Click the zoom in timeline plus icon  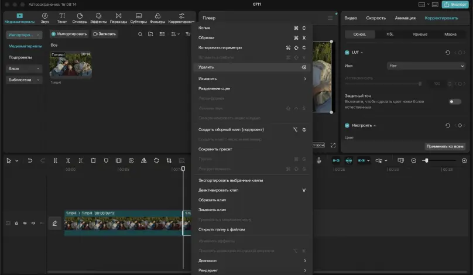coord(464,161)
